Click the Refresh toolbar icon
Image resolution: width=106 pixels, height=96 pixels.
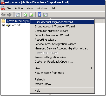pos(26,14)
